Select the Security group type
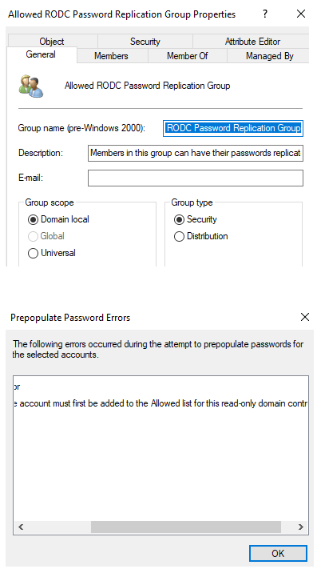This screenshot has height=569, width=317. pyautogui.click(x=179, y=219)
